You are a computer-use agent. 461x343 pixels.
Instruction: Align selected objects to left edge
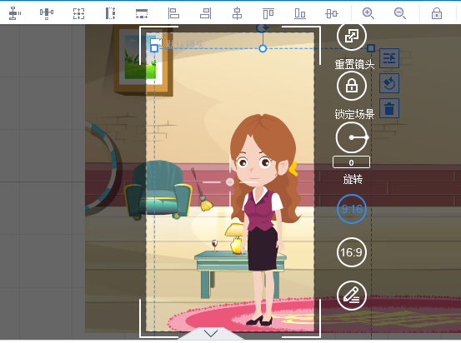pos(173,13)
